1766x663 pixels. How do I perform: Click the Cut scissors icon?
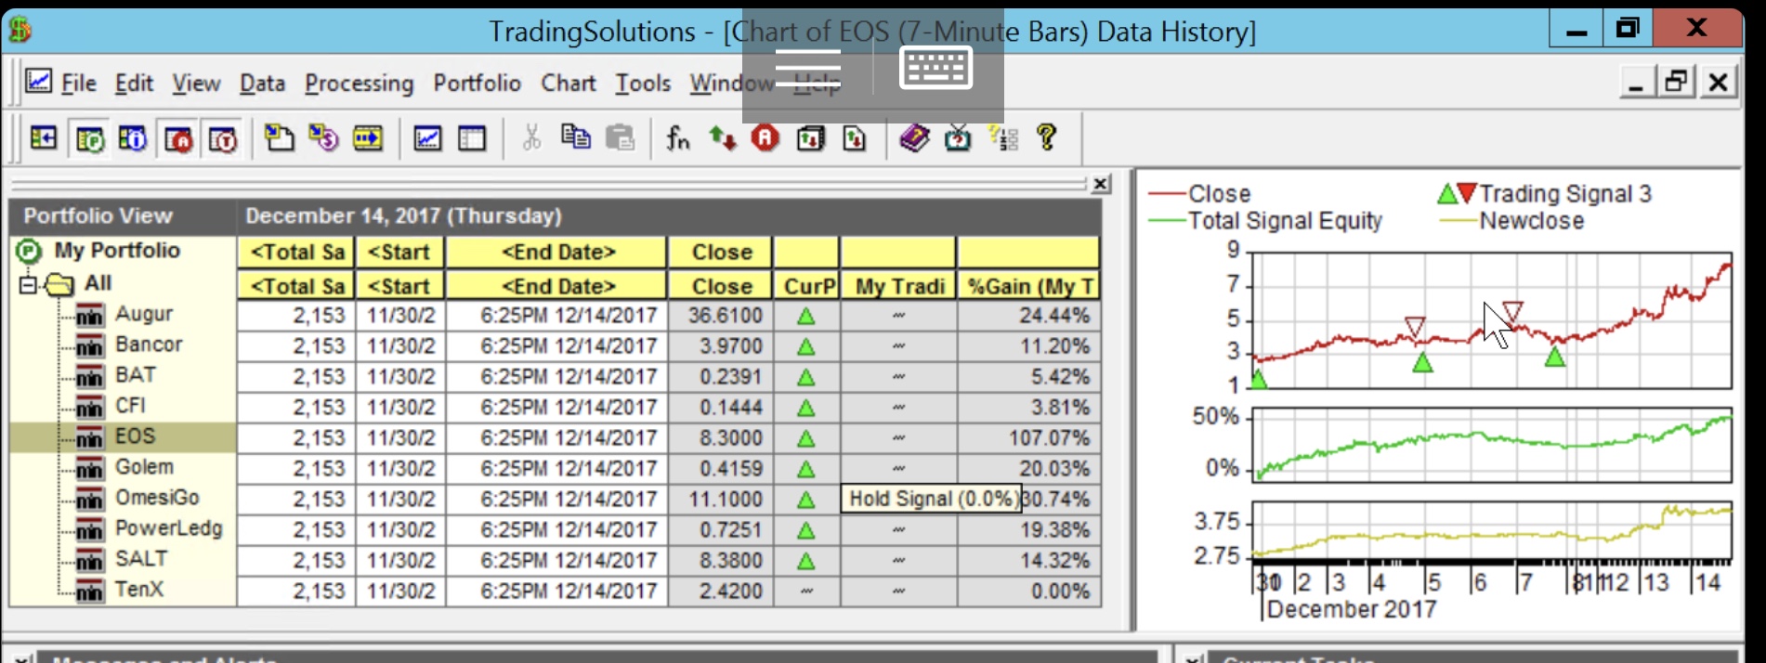[531, 138]
